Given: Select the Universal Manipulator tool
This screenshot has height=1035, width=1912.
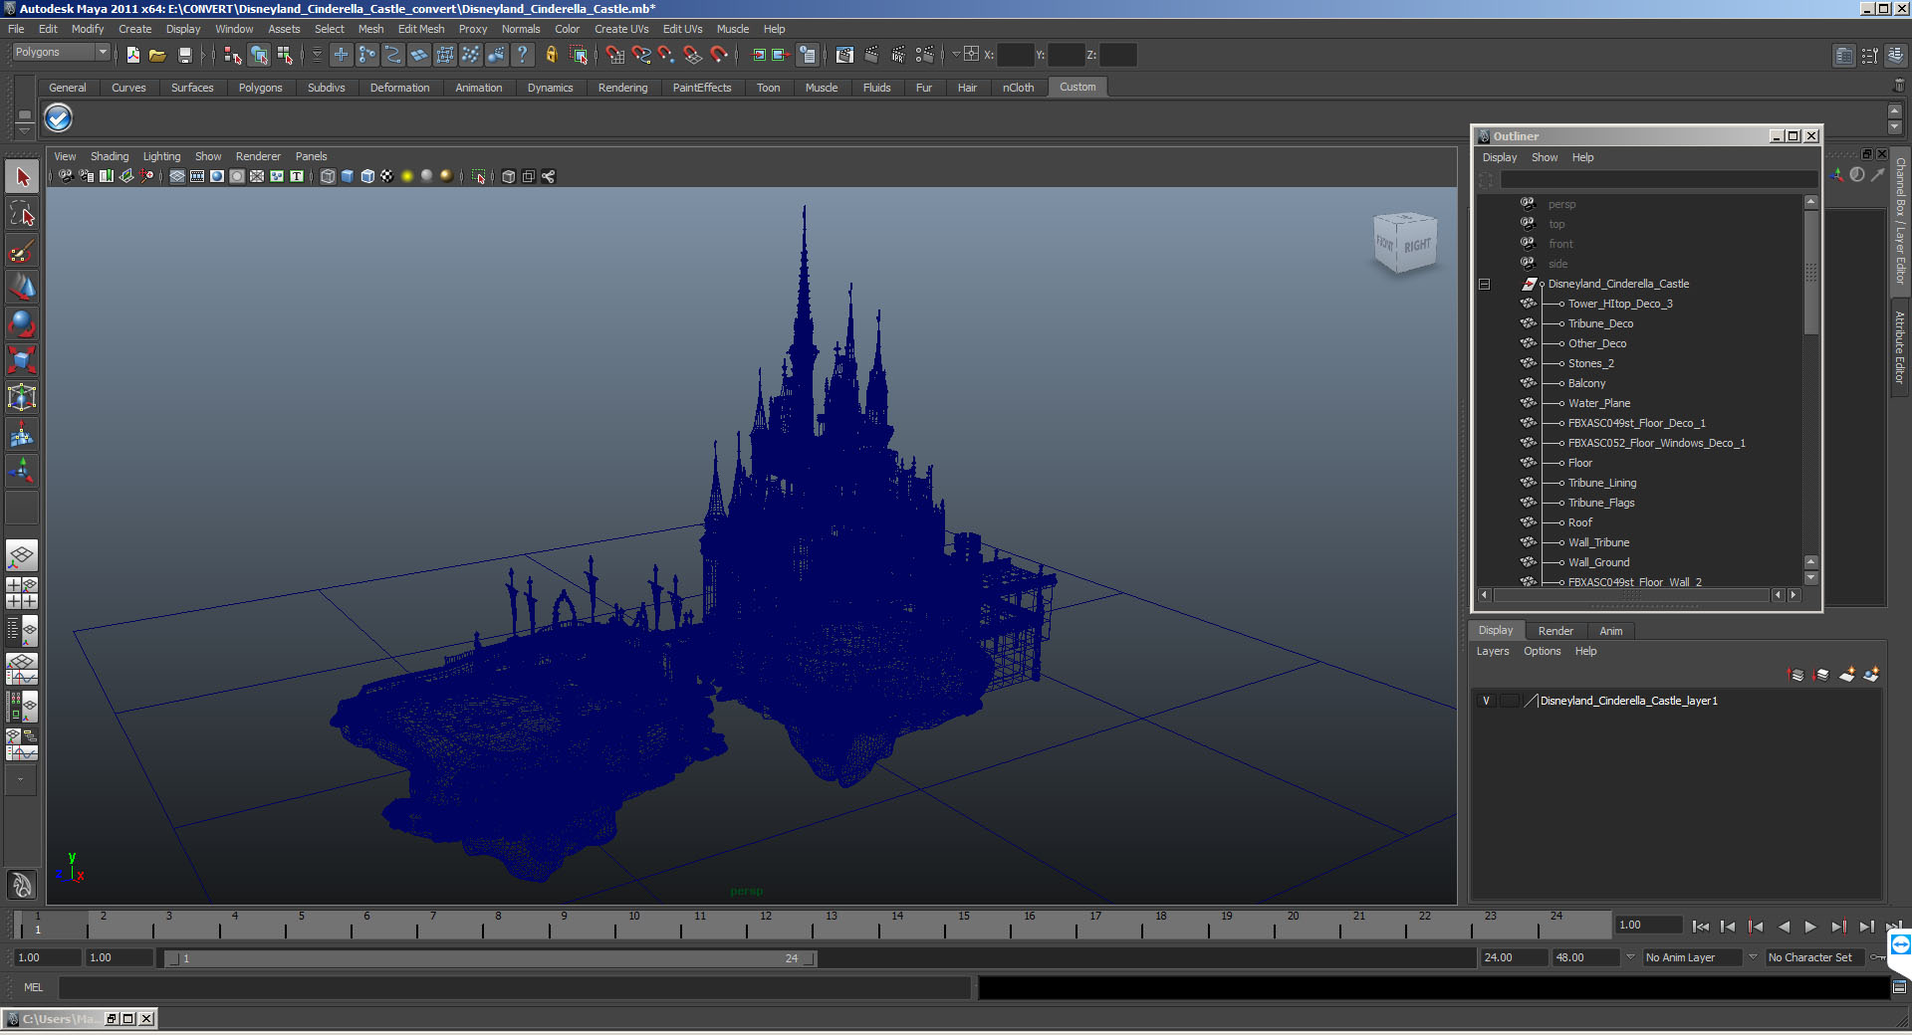Looking at the screenshot, I should 22,397.
